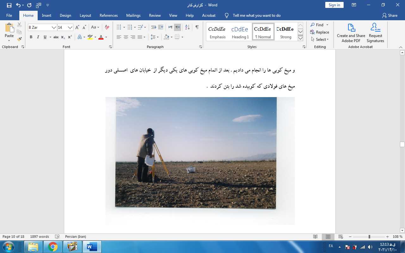Image resolution: width=405 pixels, height=253 pixels.
Task: Click the Clear All Formatting icon
Action: (107, 28)
